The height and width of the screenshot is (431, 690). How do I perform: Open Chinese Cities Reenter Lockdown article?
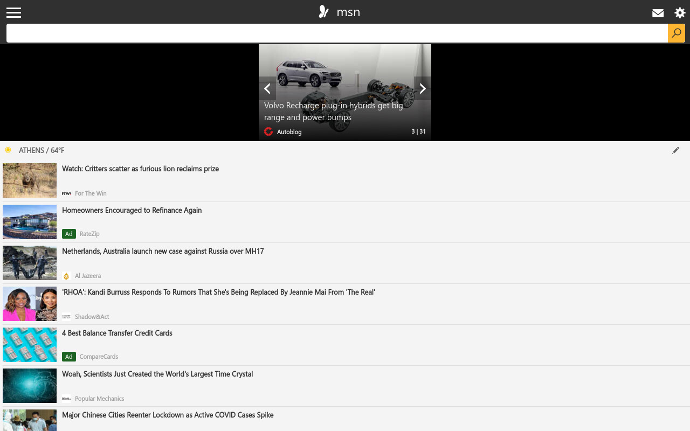coord(168,415)
